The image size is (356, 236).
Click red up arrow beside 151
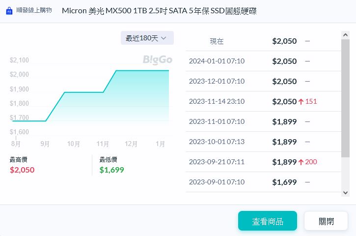[x=301, y=101]
